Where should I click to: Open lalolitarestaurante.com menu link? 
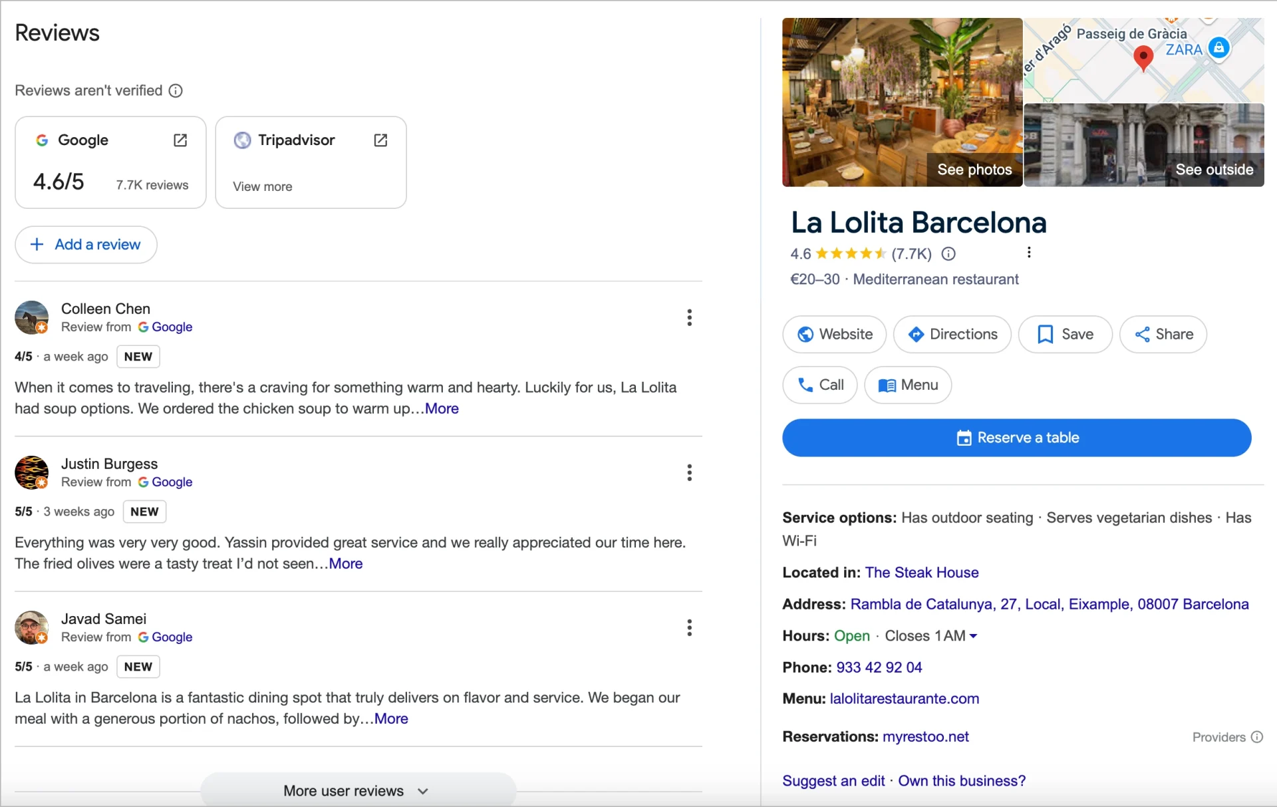tap(905, 699)
